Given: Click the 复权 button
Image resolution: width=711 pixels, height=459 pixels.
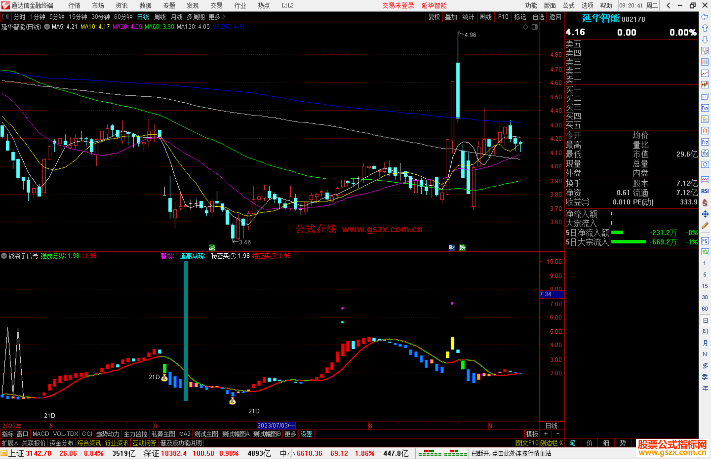Looking at the screenshot, I should click(434, 17).
